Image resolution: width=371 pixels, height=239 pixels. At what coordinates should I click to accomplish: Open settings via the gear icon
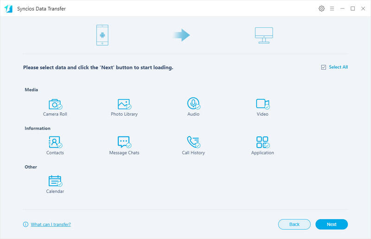point(321,8)
